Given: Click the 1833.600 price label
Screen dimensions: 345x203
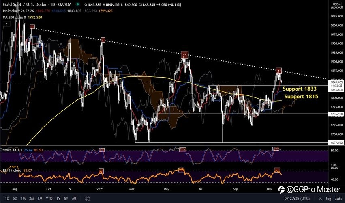Looking at the screenshot, I should pos(336,90).
